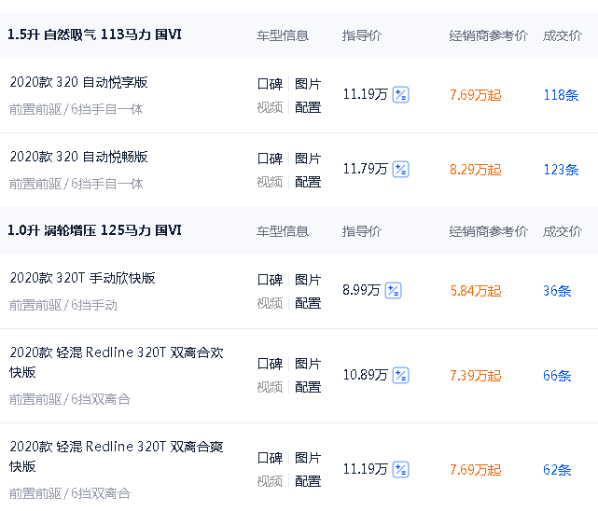View 118条 transaction records
The height and width of the screenshot is (511, 598).
point(561,95)
